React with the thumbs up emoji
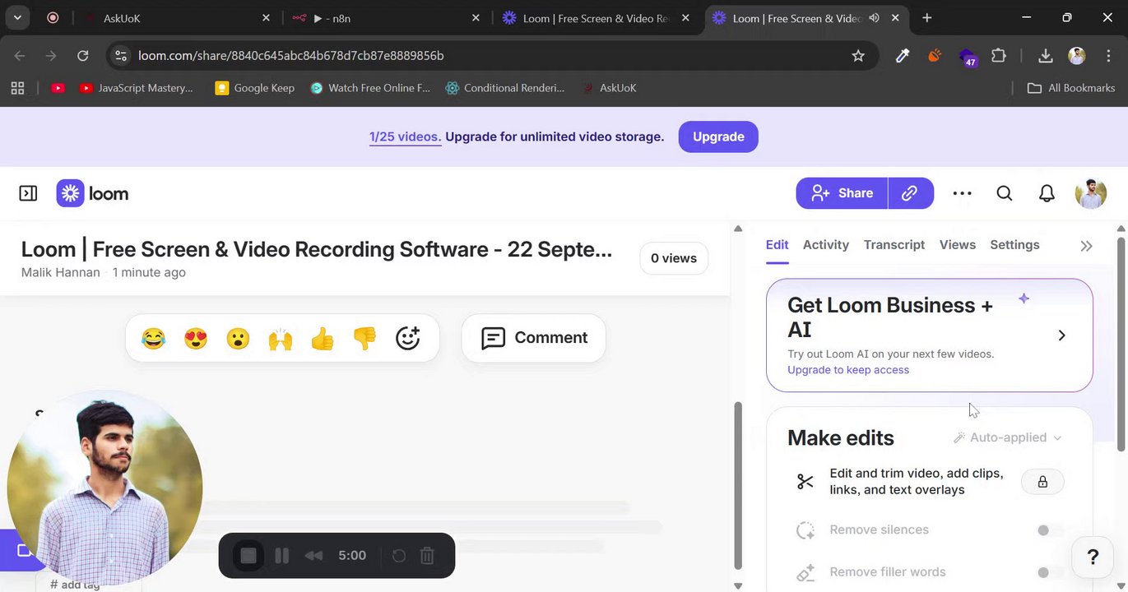 pos(323,338)
